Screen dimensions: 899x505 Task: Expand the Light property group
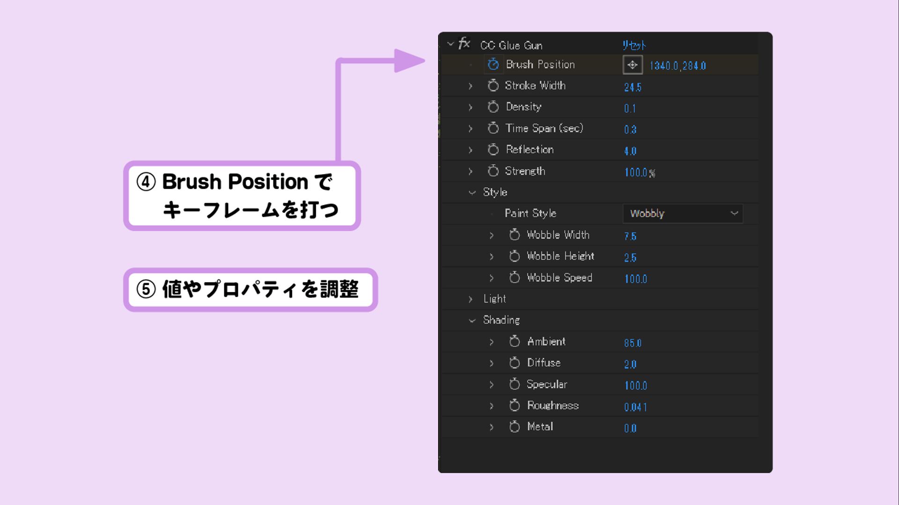point(471,299)
